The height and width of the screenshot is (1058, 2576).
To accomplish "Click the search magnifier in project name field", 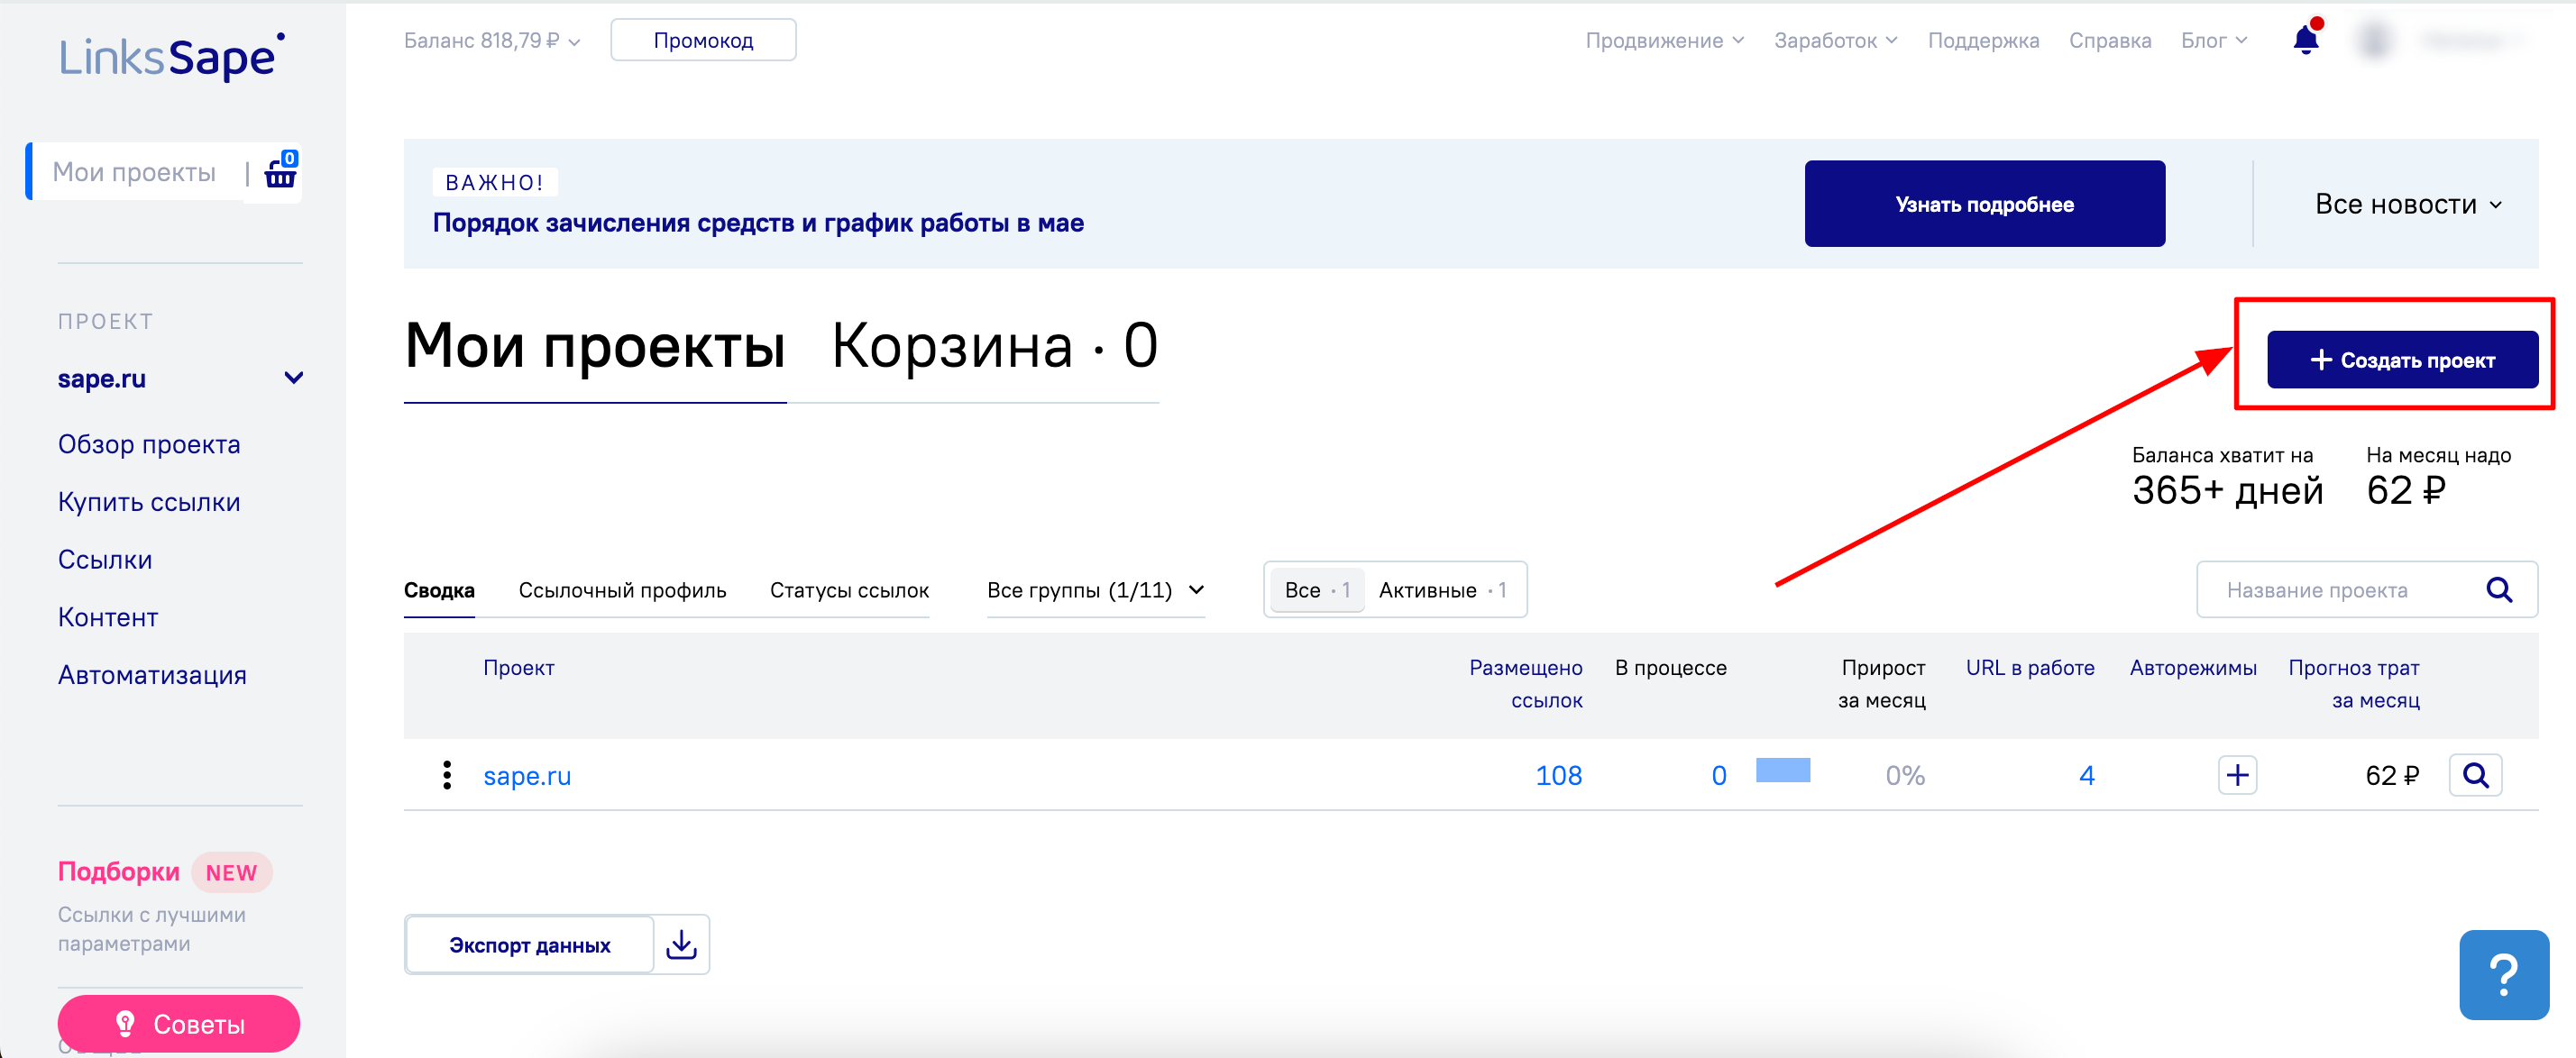I will point(2499,589).
